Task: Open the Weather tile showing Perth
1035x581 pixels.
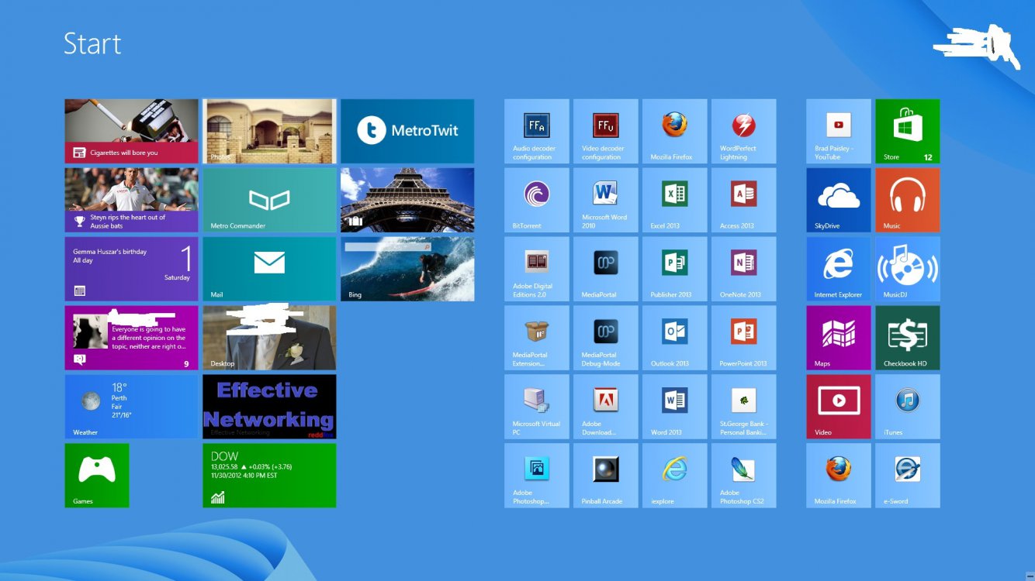Action: tap(131, 407)
